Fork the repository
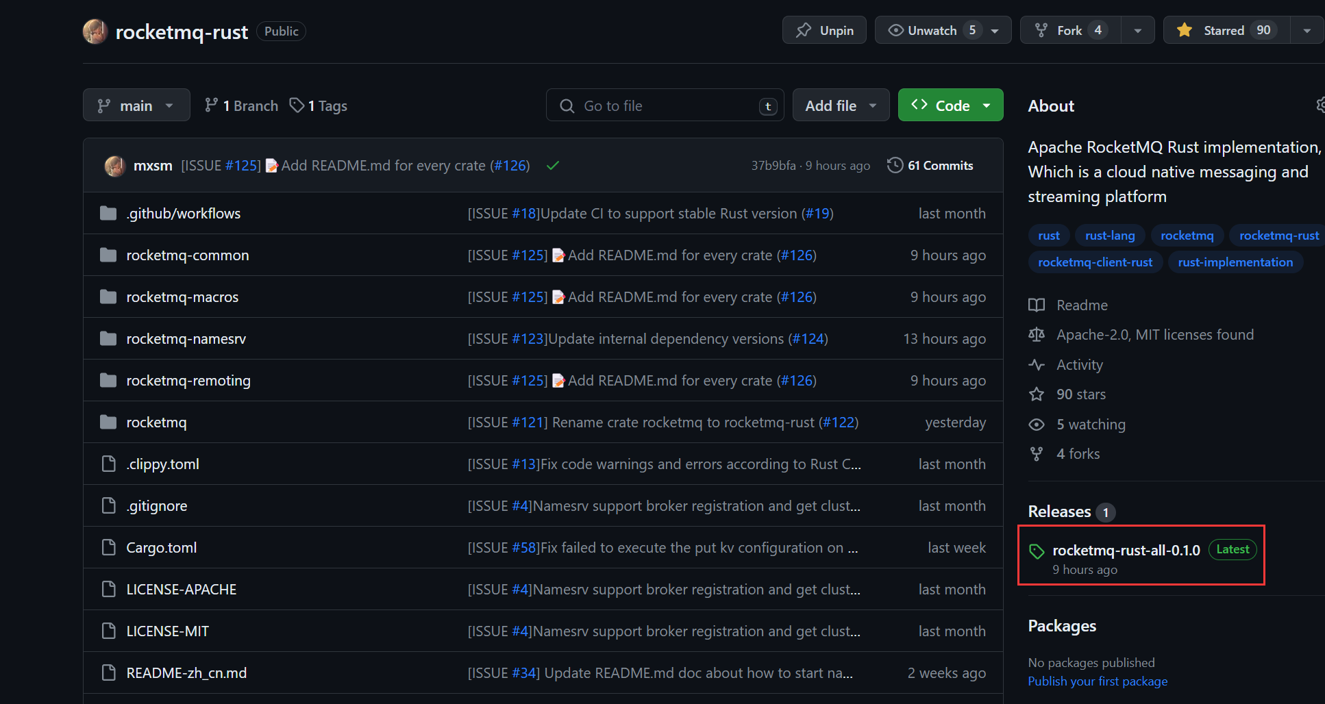Viewport: 1325px width, 704px height. [1071, 30]
